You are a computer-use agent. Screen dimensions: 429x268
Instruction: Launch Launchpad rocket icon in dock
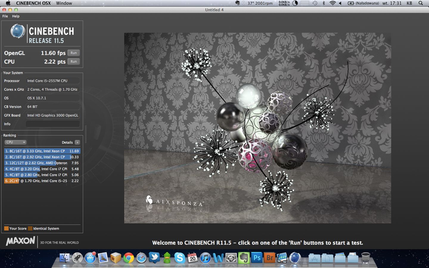pos(77,258)
